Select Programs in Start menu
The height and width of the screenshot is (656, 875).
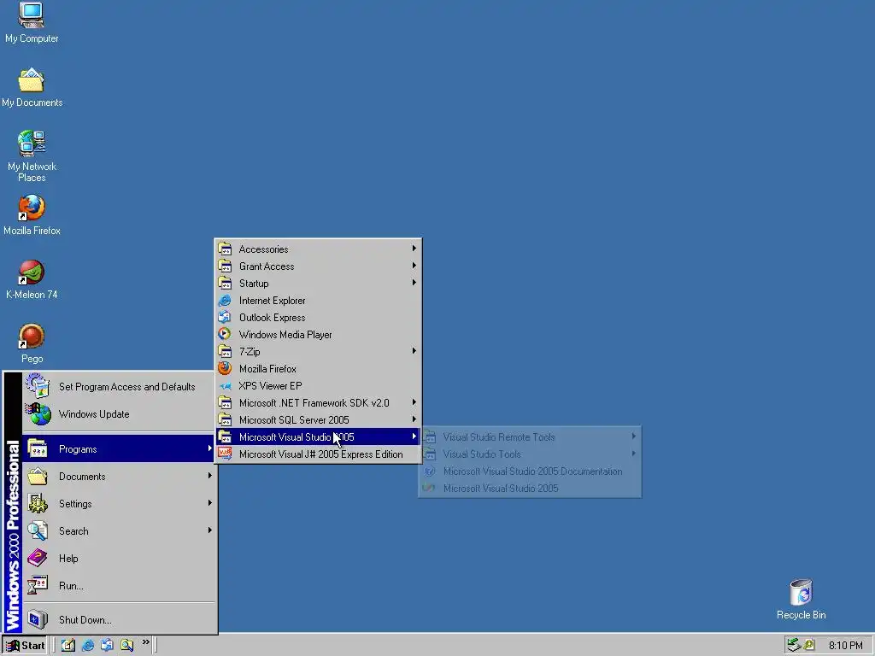(x=118, y=449)
